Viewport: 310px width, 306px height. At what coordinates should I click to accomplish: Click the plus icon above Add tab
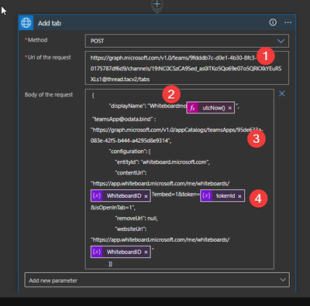click(x=157, y=4)
